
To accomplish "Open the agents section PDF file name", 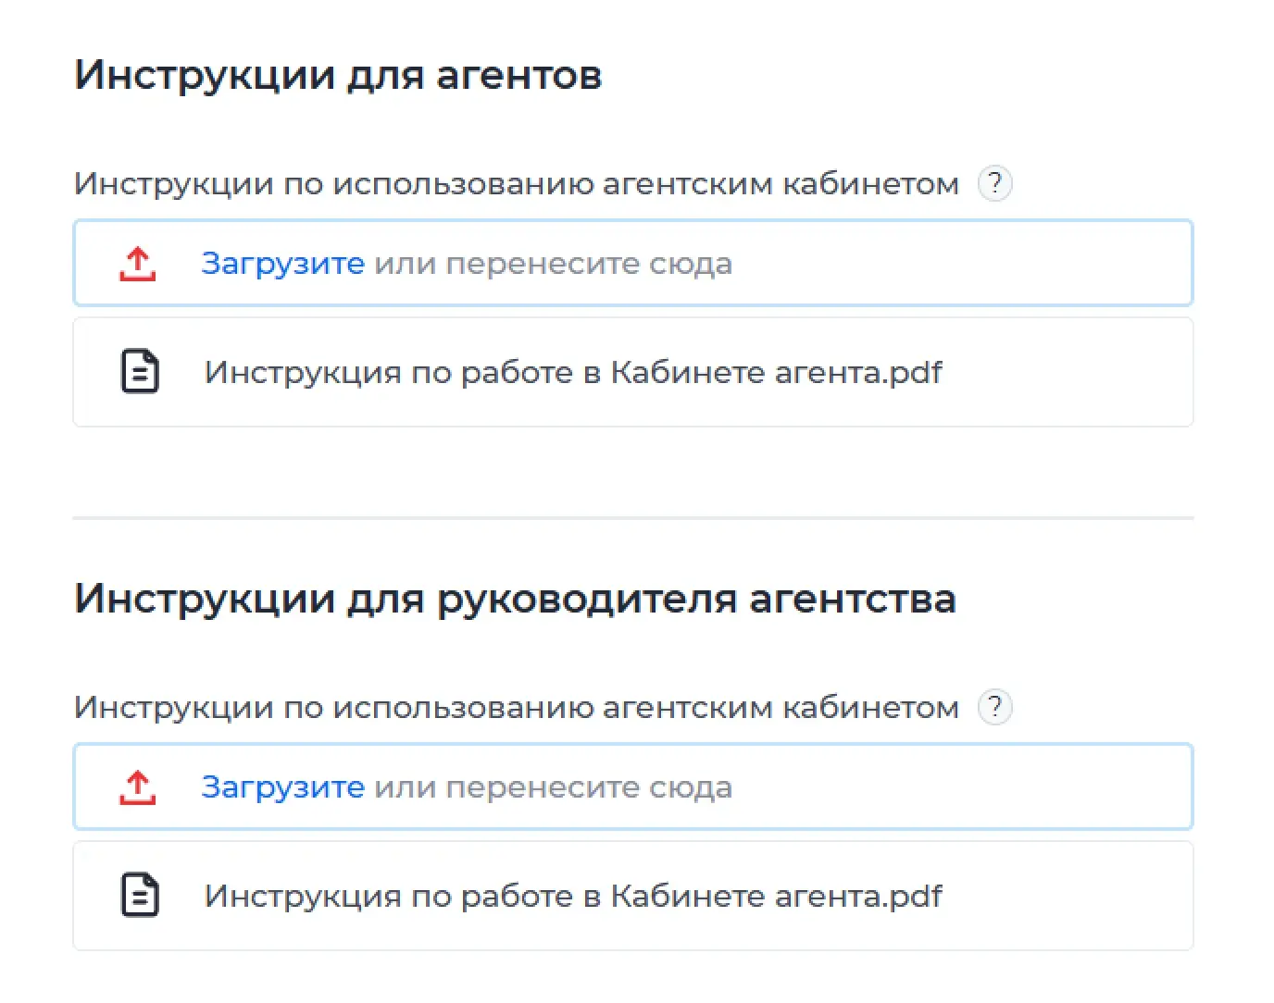I will point(572,372).
